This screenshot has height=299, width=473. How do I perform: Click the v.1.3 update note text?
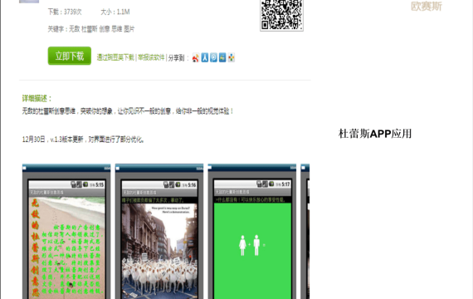click(x=83, y=140)
